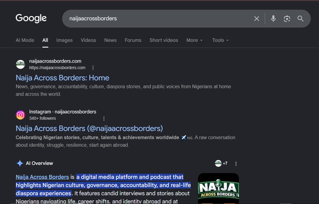Click the AI Overview heading text
The image size is (319, 204).
[39, 163]
